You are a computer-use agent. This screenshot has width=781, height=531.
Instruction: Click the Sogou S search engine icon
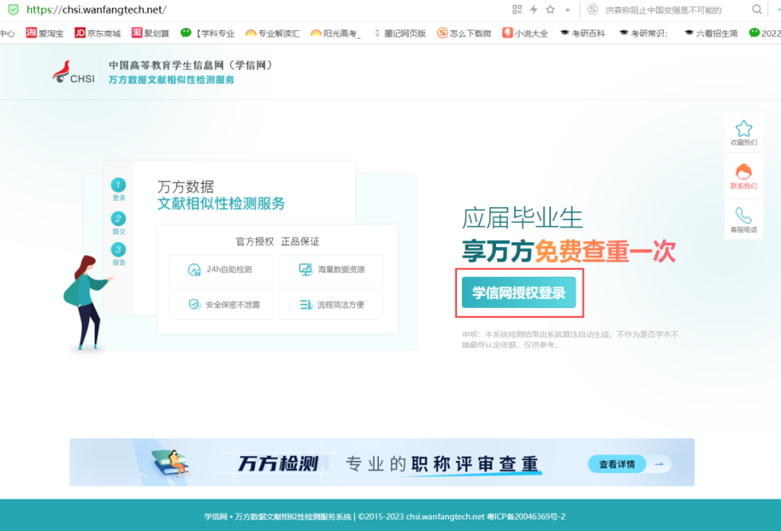click(592, 9)
